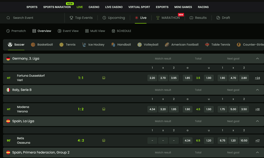This screenshot has height=158, width=264.
Task: Collapse the Spain, La Liga section
Action: point(258,121)
